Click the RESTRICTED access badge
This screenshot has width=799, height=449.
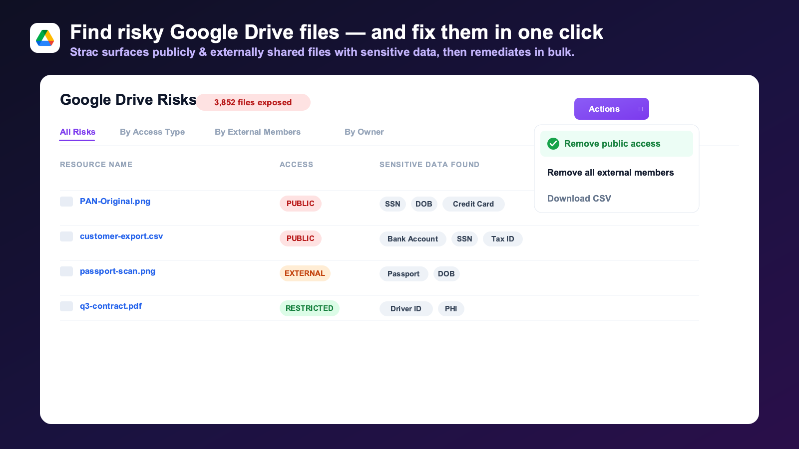310,308
